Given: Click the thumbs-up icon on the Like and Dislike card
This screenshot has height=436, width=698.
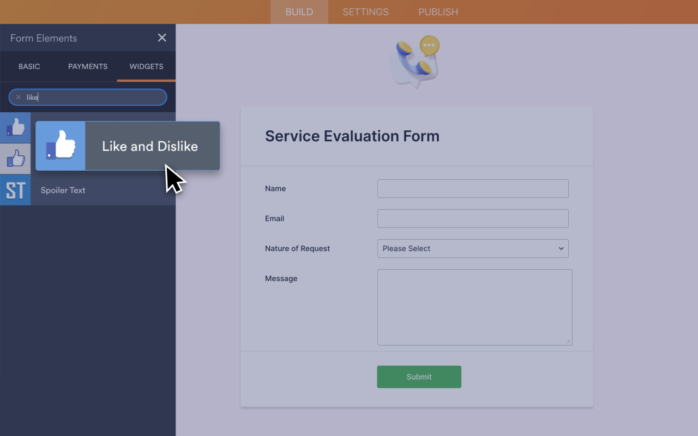Looking at the screenshot, I should pos(60,146).
